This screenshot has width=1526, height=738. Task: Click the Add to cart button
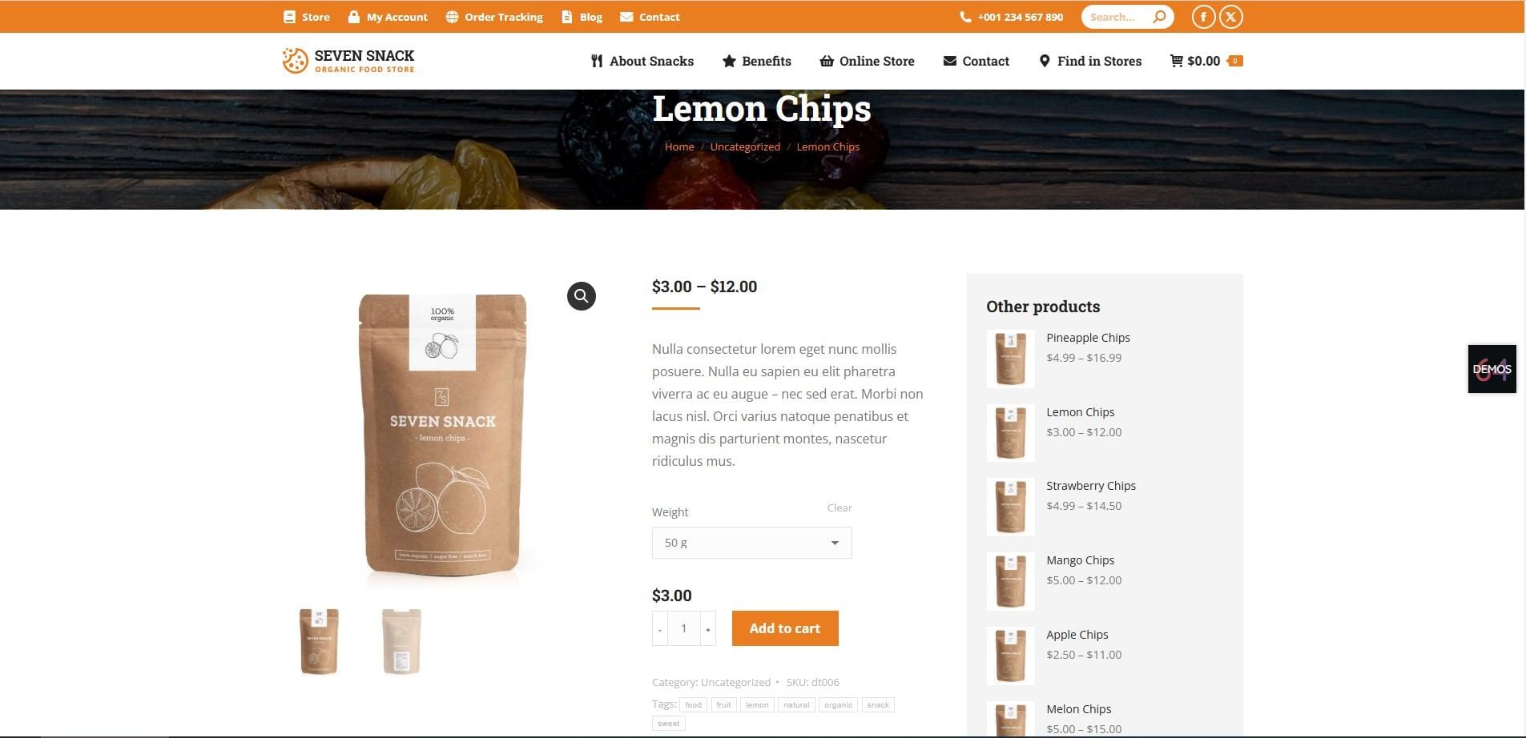click(785, 628)
